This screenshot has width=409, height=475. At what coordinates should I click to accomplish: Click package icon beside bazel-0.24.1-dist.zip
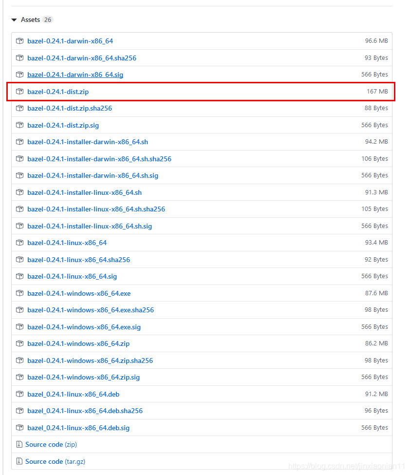19,91
